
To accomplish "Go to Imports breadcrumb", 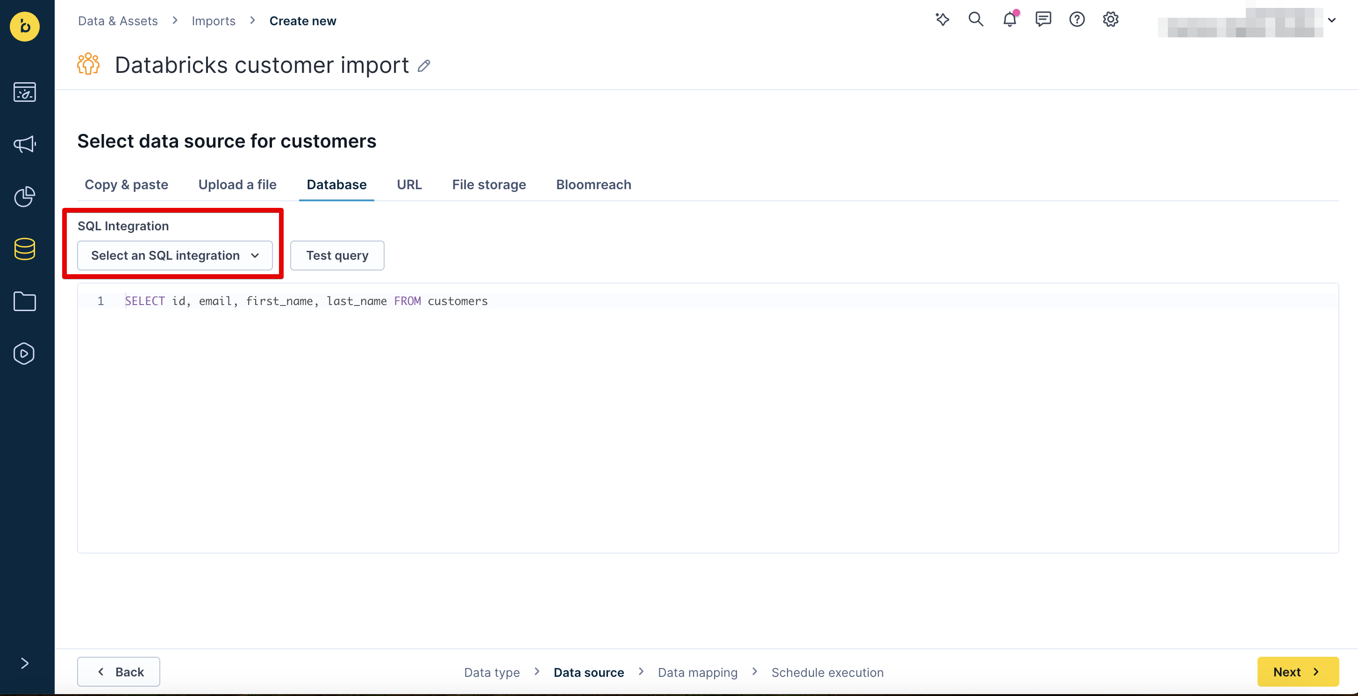I will (x=214, y=21).
